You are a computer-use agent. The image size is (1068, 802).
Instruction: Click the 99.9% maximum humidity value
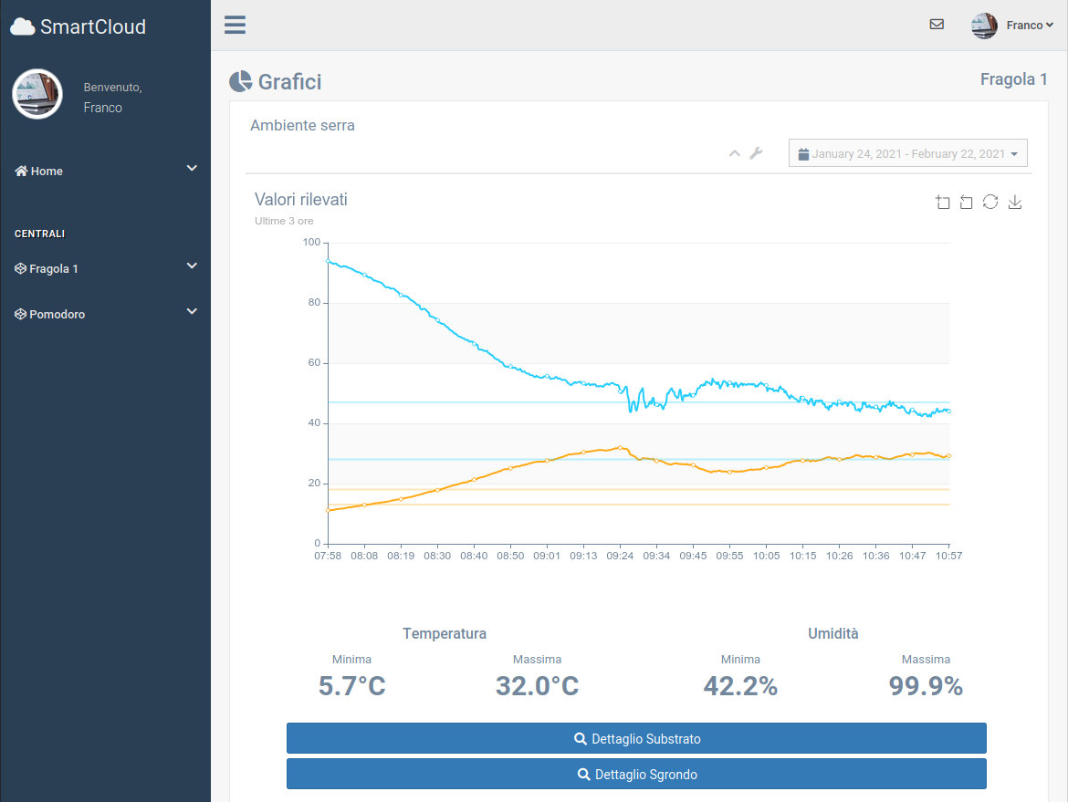pyautogui.click(x=926, y=685)
